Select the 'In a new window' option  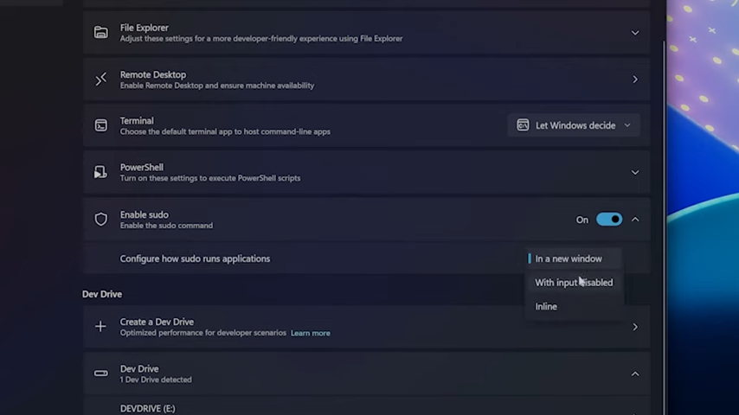pos(569,259)
